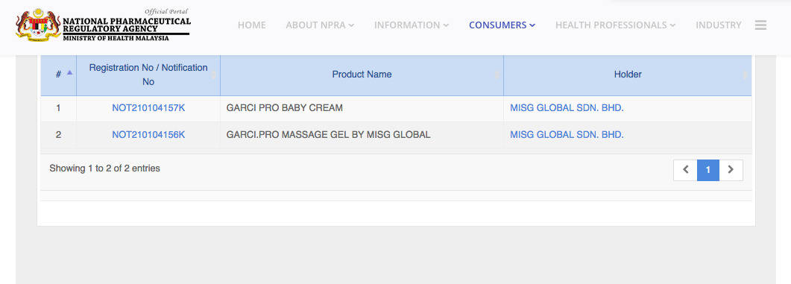The height and width of the screenshot is (284, 791).
Task: Sort table by Holder column
Action: point(628,74)
